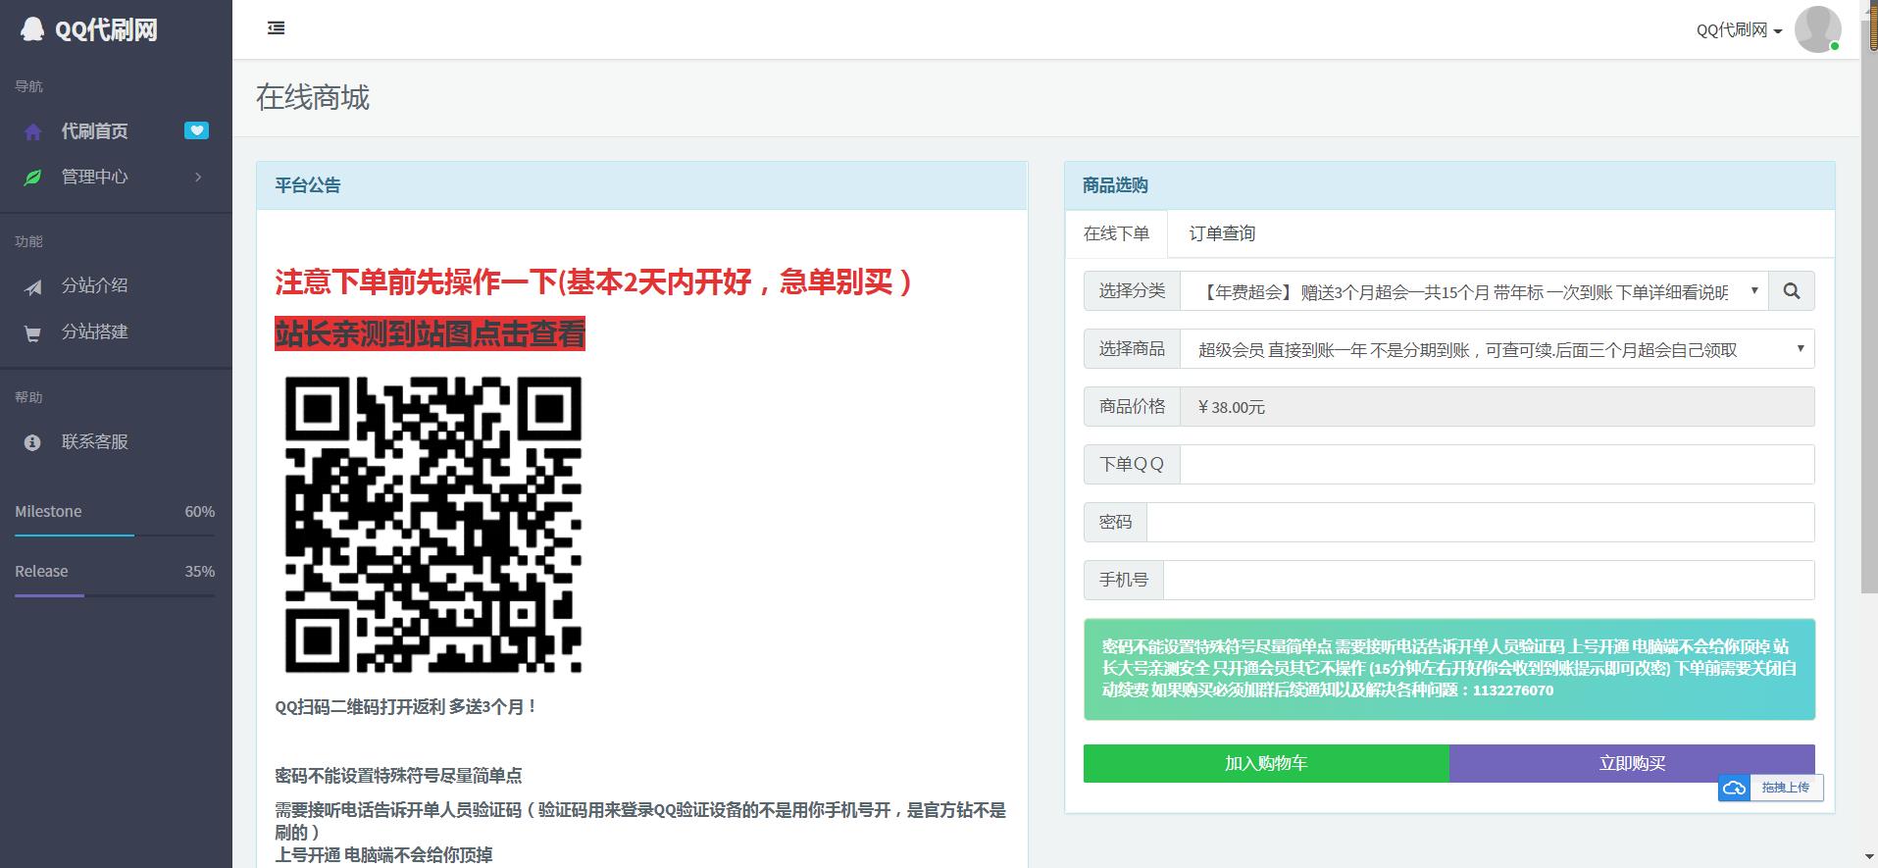This screenshot has width=1878, height=868.
Task: Click the 在线商城 page title
Action: (313, 97)
